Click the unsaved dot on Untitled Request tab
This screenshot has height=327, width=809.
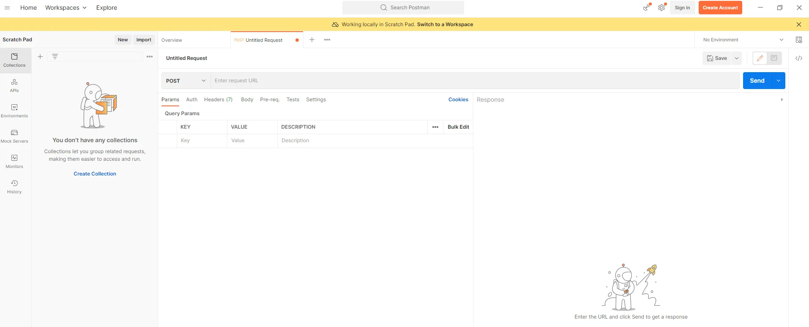click(x=297, y=40)
